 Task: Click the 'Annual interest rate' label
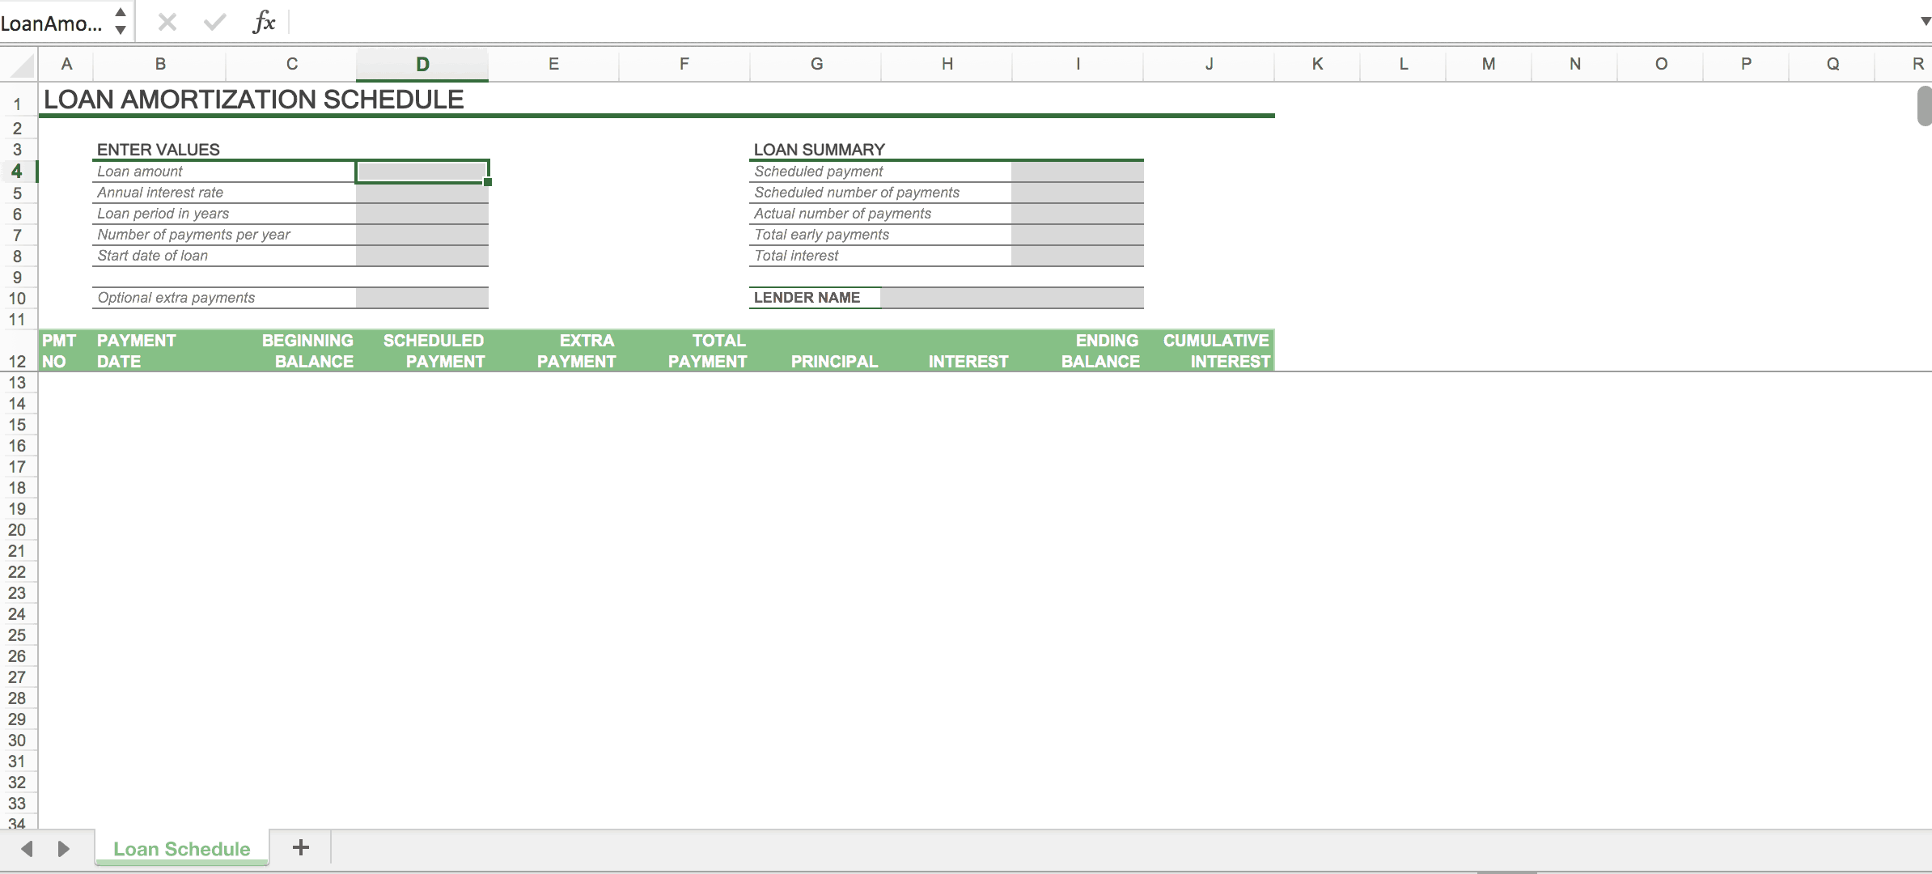[160, 193]
